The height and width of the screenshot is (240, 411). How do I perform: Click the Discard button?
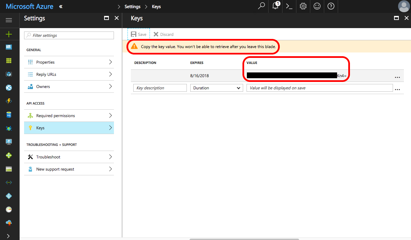163,34
